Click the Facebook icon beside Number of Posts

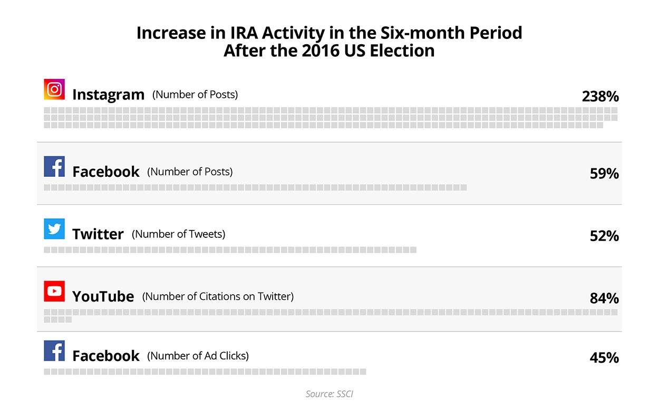[54, 166]
